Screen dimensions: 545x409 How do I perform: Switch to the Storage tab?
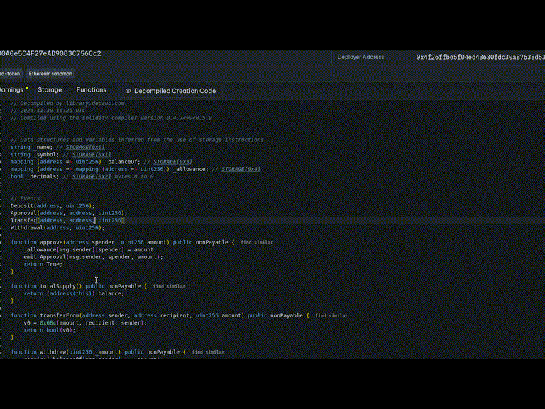coord(50,90)
